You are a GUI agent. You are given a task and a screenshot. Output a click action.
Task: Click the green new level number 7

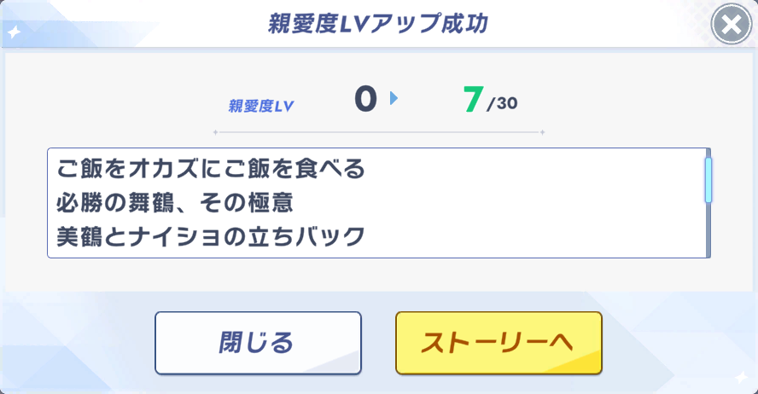pyautogui.click(x=472, y=101)
